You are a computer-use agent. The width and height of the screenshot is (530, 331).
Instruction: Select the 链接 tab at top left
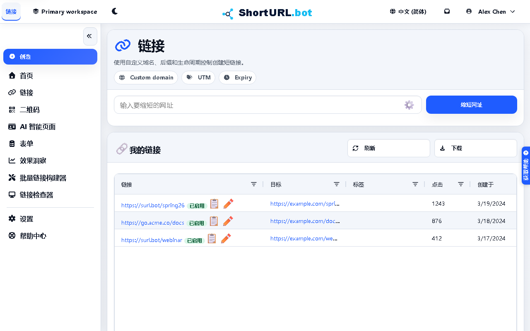(11, 12)
